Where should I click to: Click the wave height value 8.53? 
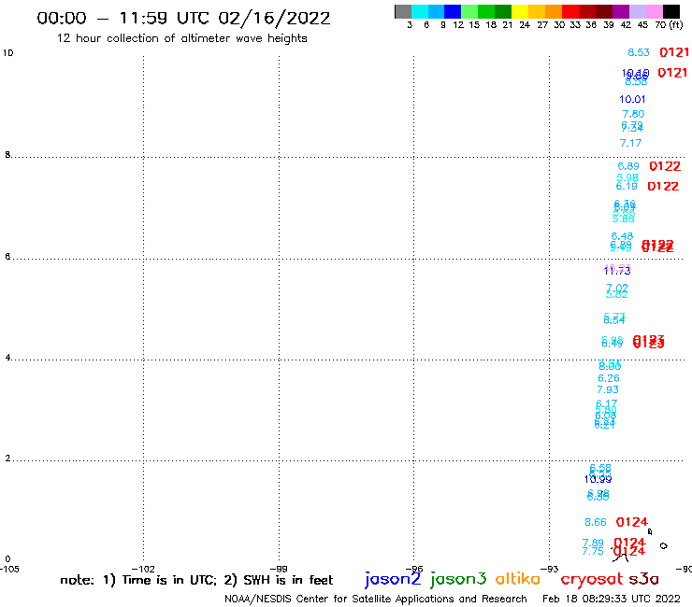coord(639,52)
